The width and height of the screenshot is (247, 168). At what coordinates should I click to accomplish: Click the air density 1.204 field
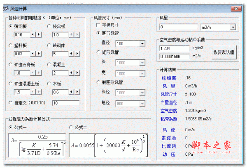click(x=175, y=48)
